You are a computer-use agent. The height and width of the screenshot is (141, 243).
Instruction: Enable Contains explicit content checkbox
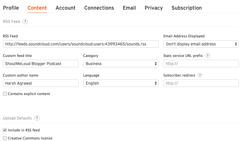[x=5, y=94]
